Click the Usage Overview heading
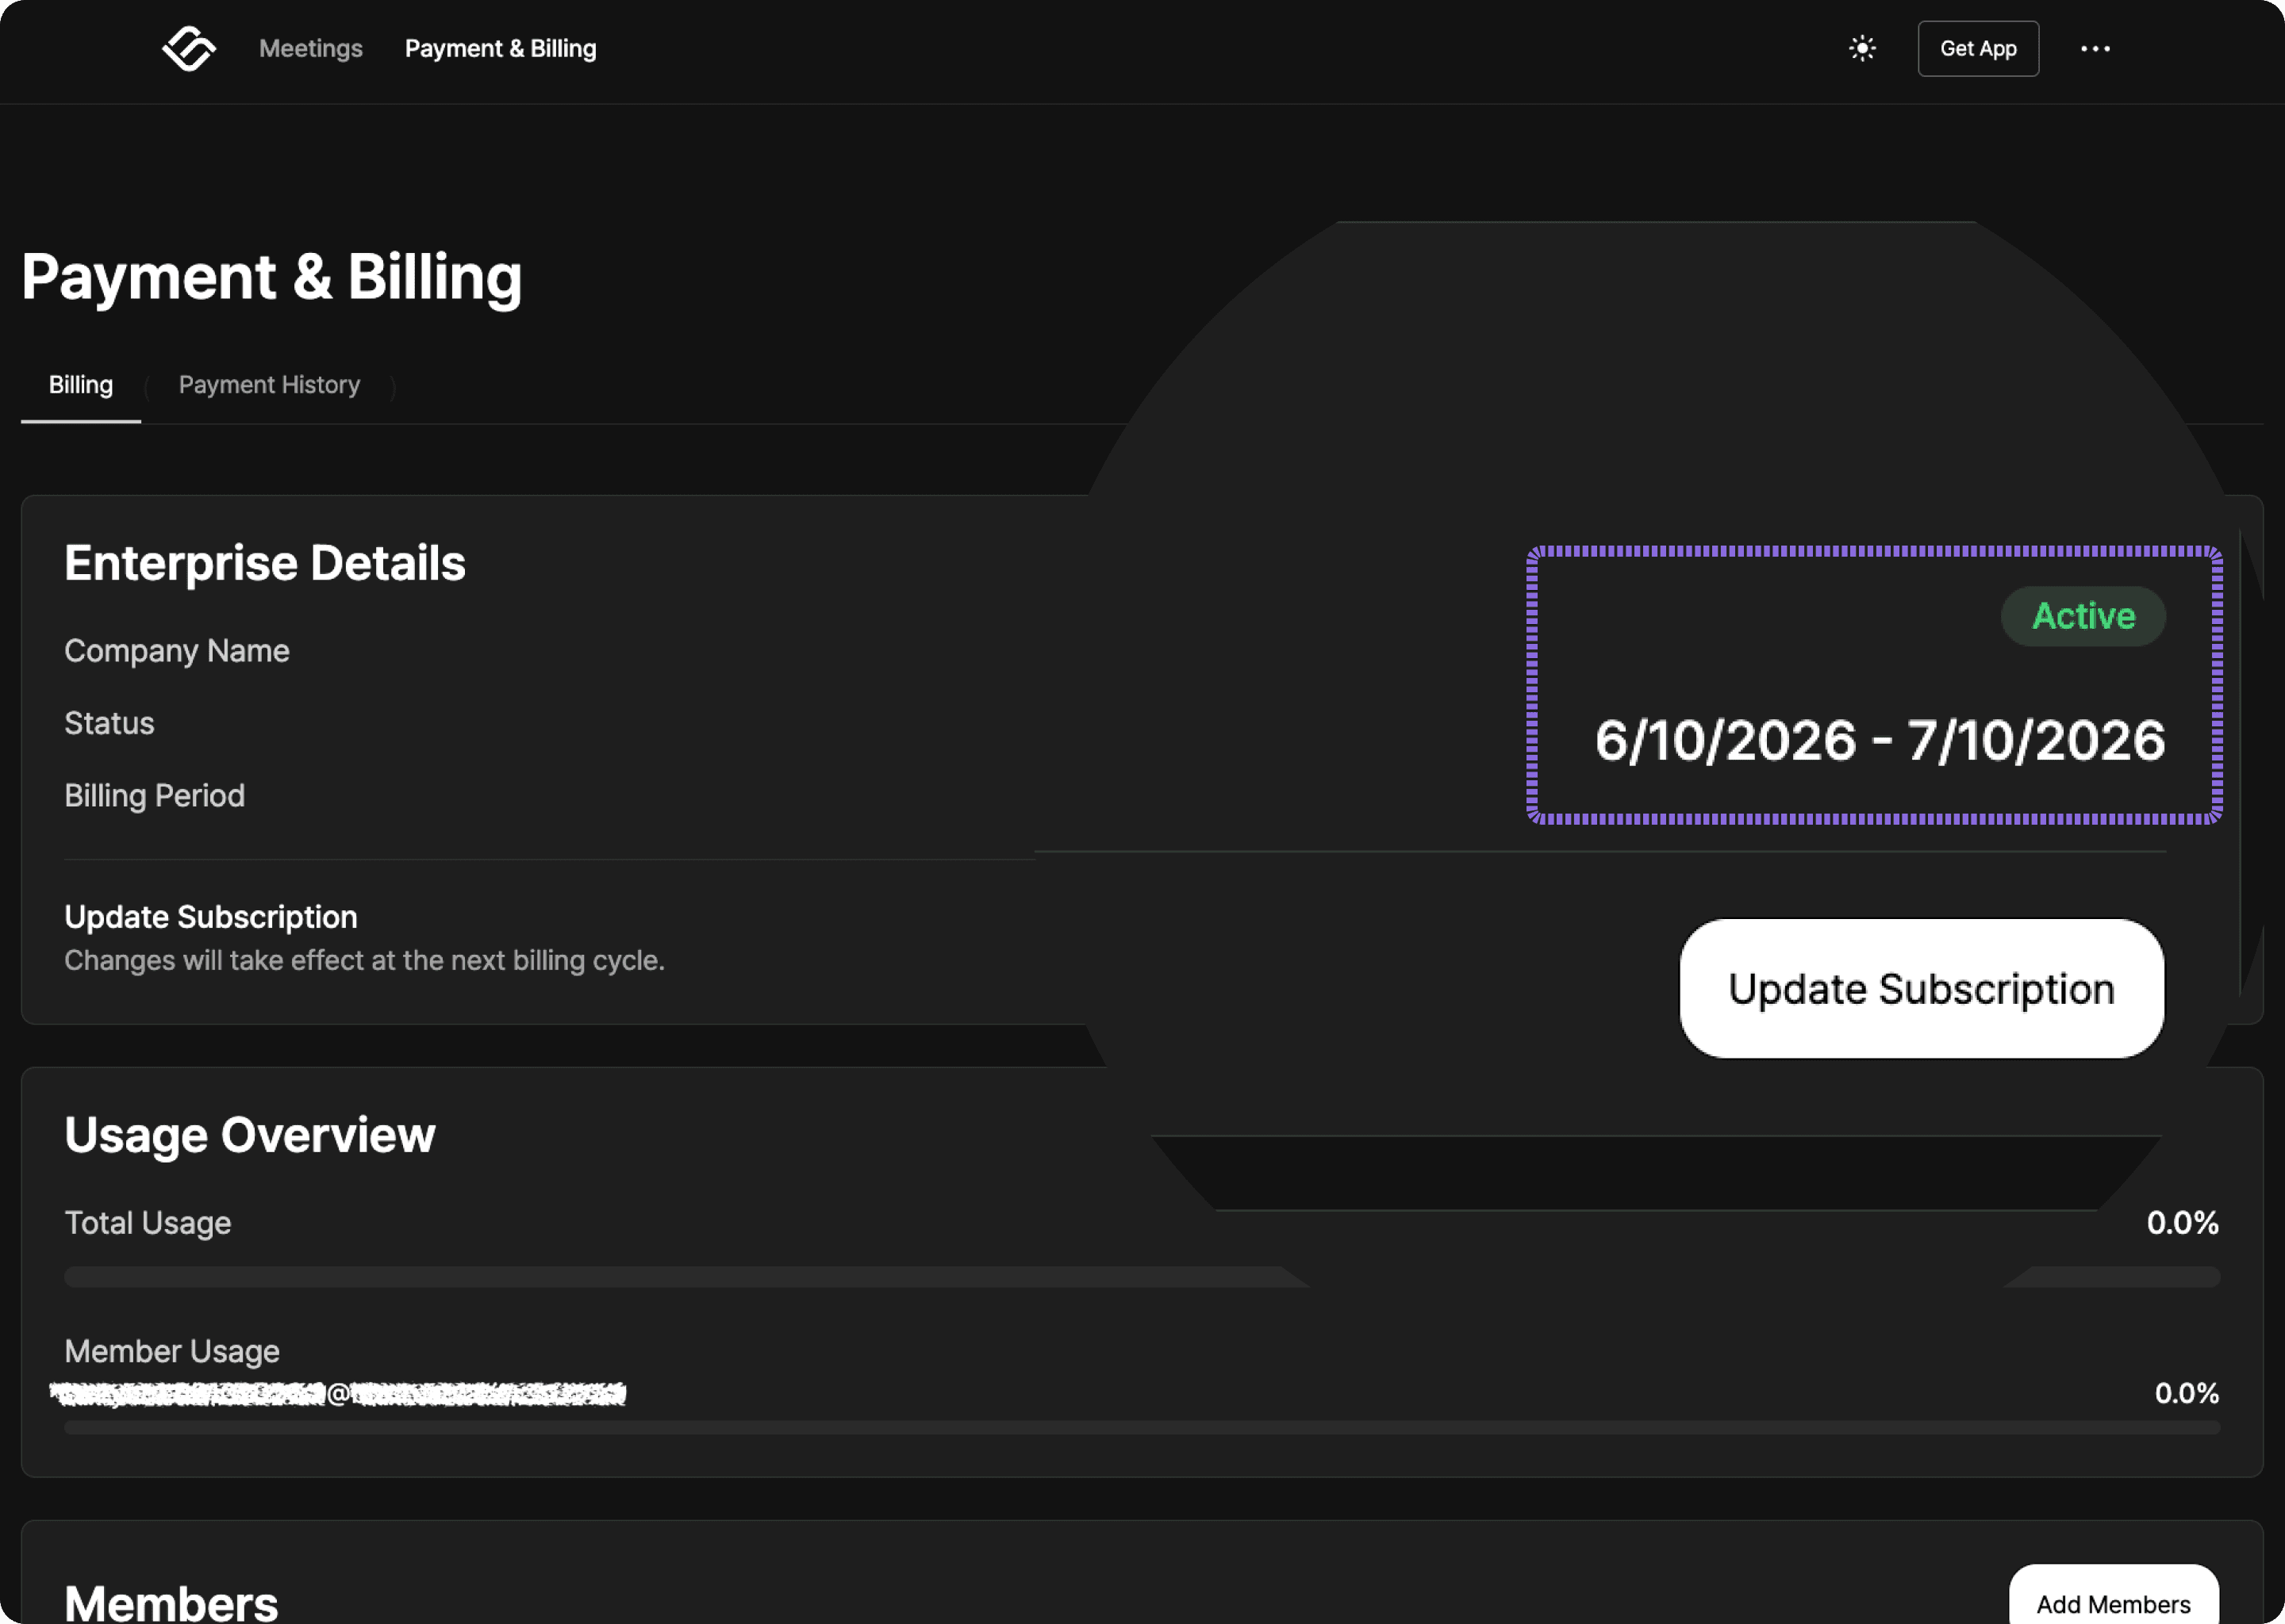 tap(250, 1135)
